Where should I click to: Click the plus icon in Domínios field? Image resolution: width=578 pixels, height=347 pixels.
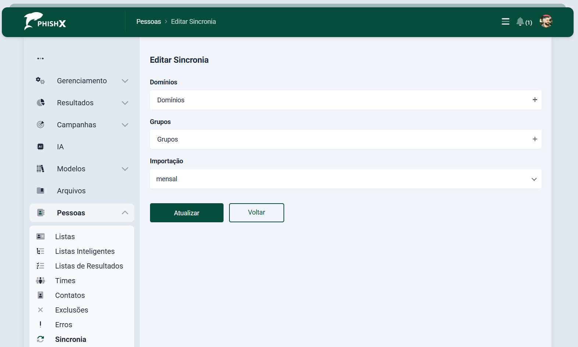point(535,100)
